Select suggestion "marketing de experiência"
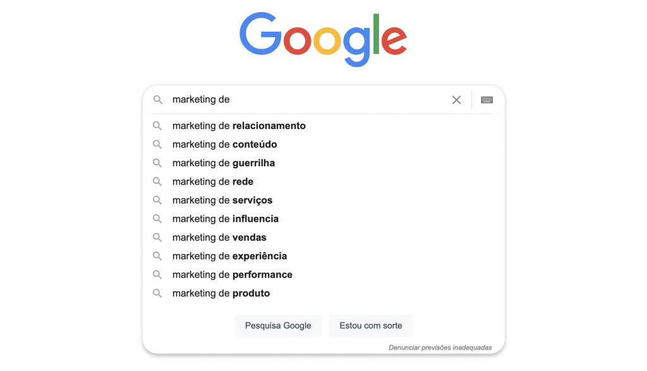Image resolution: width=647 pixels, height=371 pixels. pyautogui.click(x=229, y=256)
